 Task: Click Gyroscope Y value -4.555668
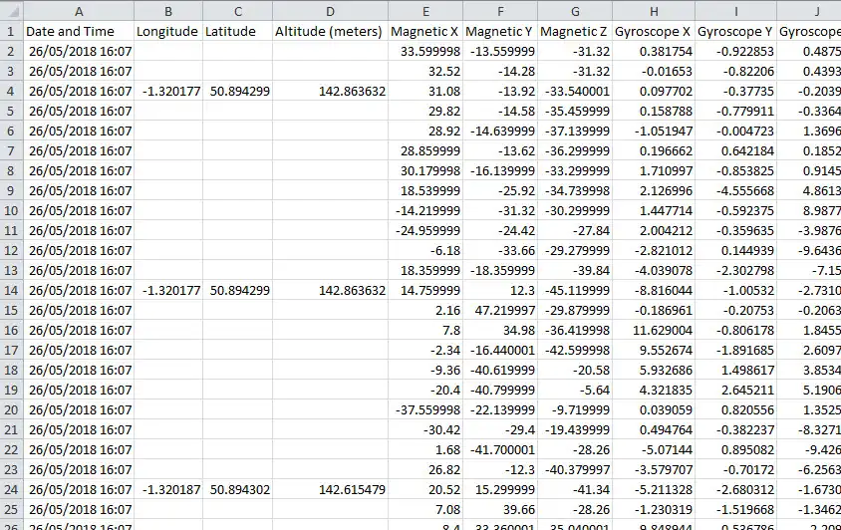click(735, 190)
